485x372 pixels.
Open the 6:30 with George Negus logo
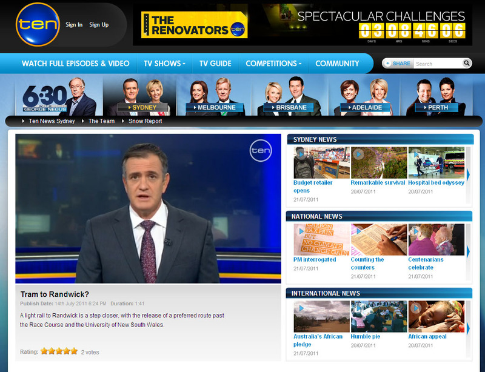pyautogui.click(x=59, y=96)
